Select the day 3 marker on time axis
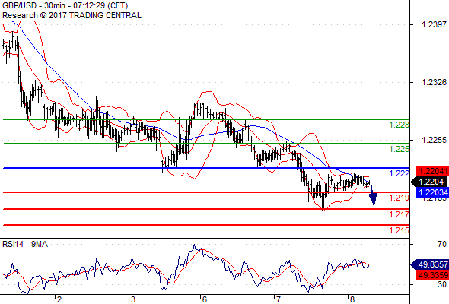The image size is (449, 304). pos(133,299)
